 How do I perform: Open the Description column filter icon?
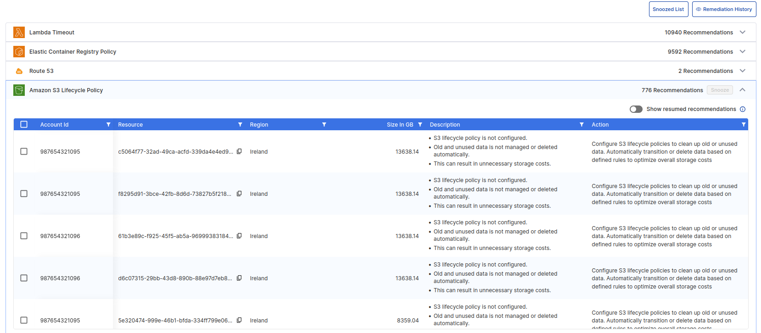pyautogui.click(x=582, y=125)
